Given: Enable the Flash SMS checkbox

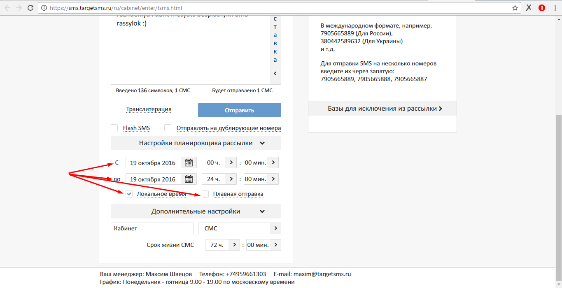Looking at the screenshot, I should (x=114, y=128).
